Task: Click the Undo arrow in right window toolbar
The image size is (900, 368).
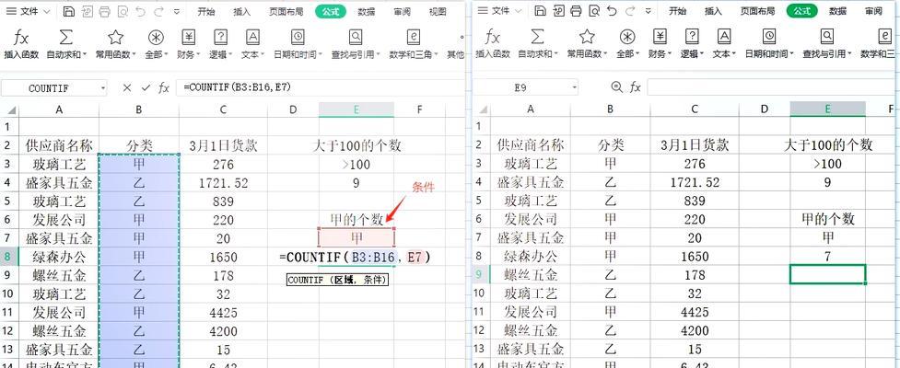Action: coord(612,11)
